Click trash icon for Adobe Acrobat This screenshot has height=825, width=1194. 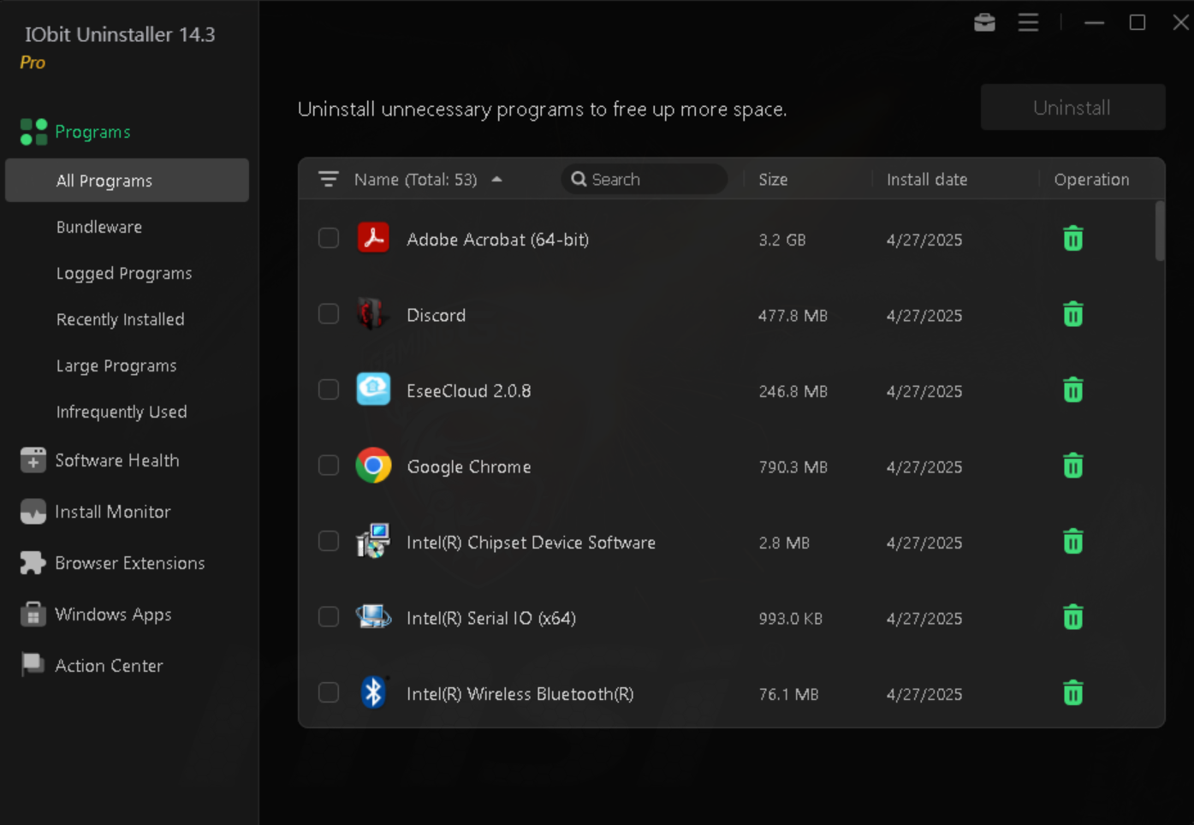(1072, 239)
